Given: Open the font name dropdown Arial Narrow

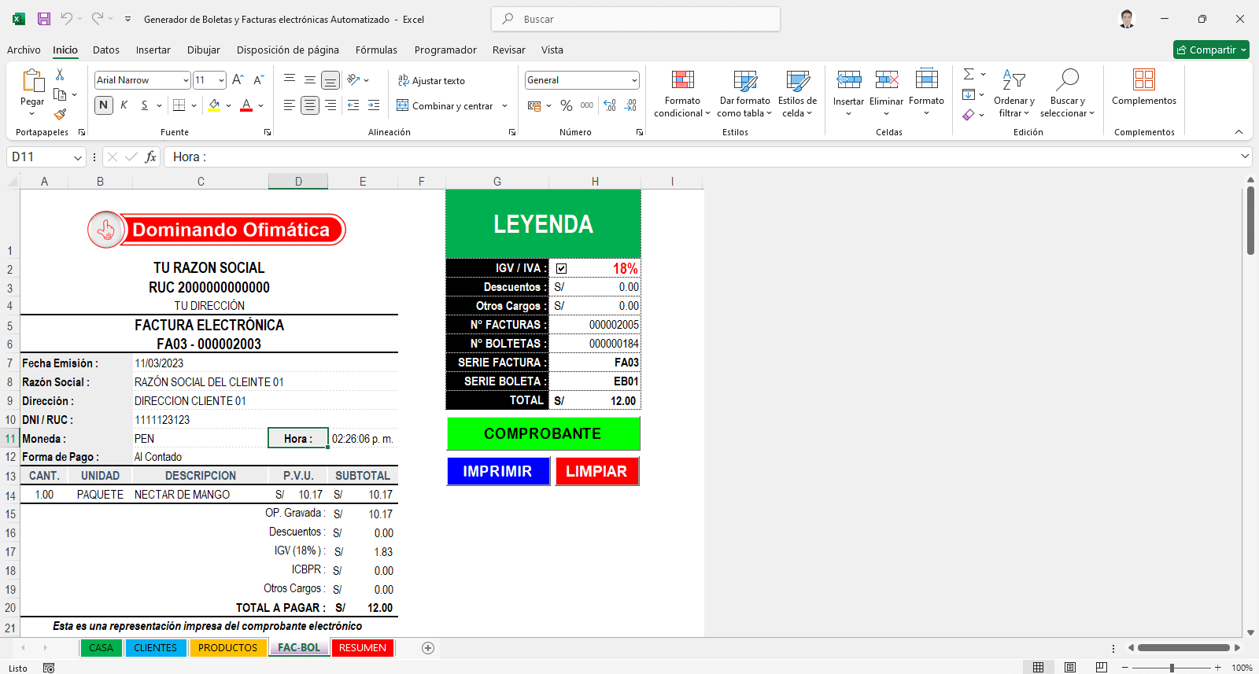Looking at the screenshot, I should pos(186,80).
